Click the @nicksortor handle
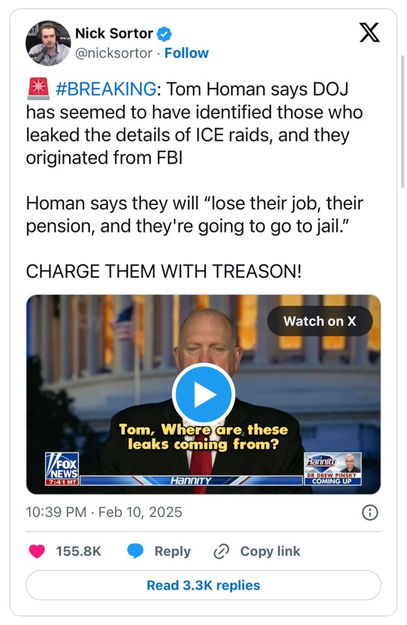Viewport: 407px width, 625px height. click(x=114, y=53)
